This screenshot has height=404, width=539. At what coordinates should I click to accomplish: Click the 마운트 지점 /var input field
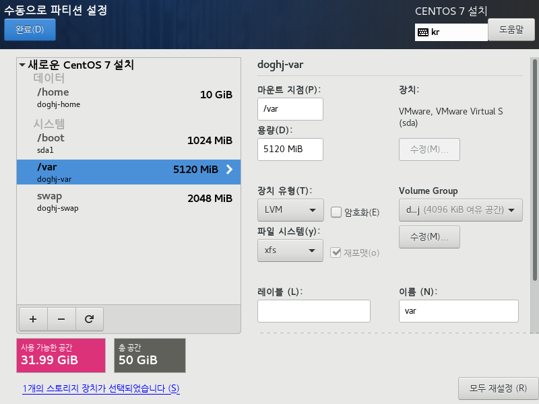[x=290, y=109]
